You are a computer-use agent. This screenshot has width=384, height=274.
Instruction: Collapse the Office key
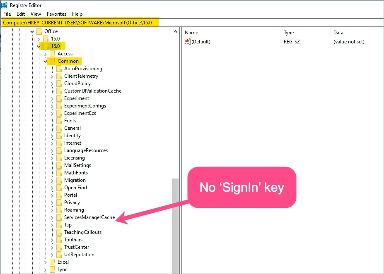point(32,31)
